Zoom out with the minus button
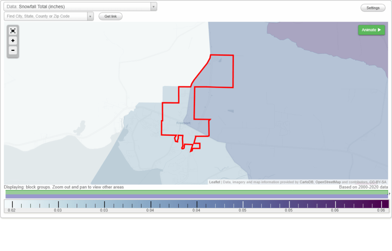The image size is (392, 251). point(13,50)
